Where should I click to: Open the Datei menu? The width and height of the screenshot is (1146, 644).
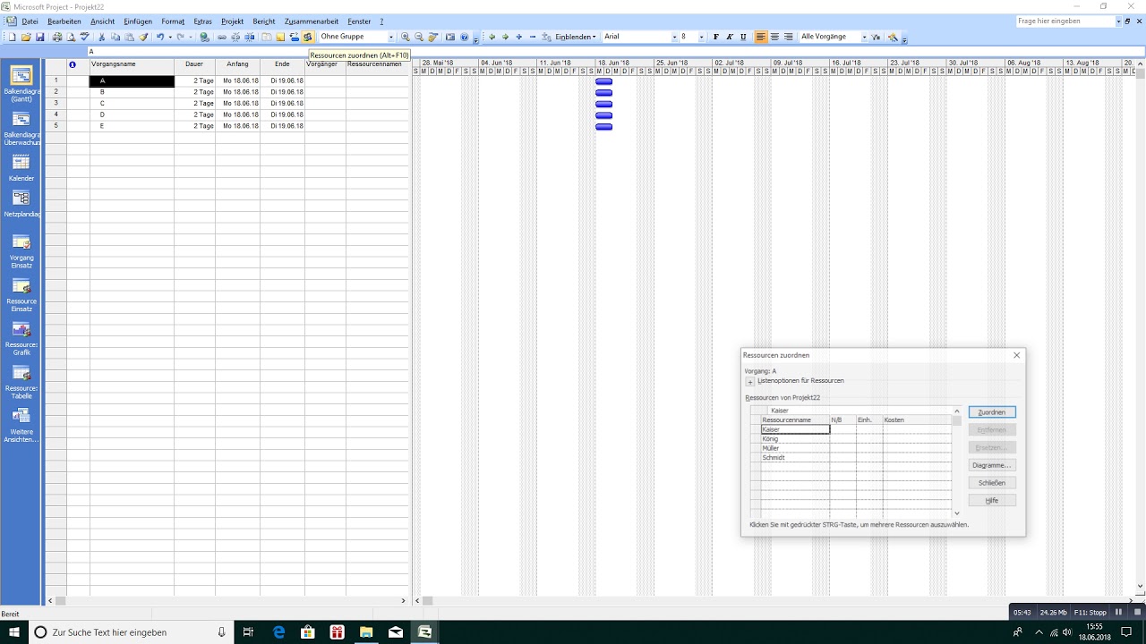(x=30, y=21)
